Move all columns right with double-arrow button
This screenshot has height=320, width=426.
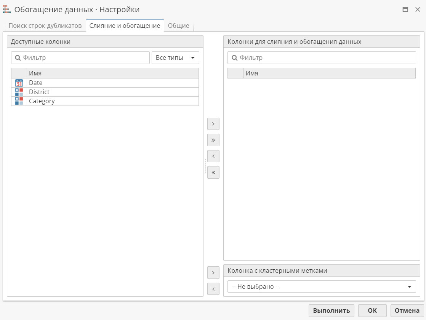pos(213,140)
